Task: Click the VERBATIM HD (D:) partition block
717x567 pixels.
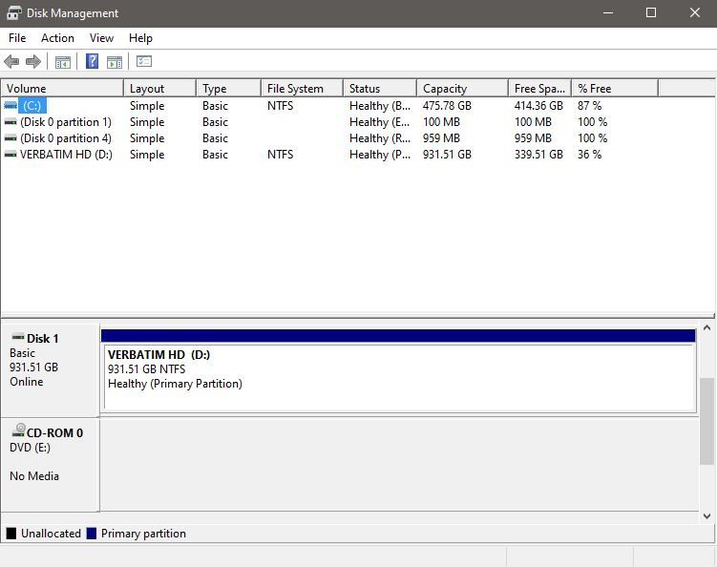Action: (x=398, y=377)
